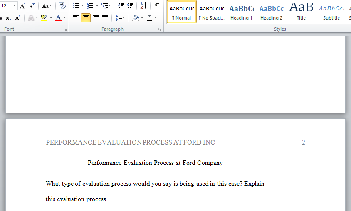Image resolution: width=351 pixels, height=211 pixels.
Task: Open highlight color dropdown arrow
Action: coord(51,18)
